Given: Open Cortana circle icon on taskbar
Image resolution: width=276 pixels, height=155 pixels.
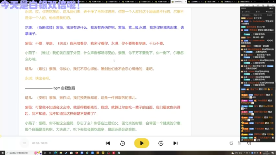Looking at the screenshot, I should 45,153.
